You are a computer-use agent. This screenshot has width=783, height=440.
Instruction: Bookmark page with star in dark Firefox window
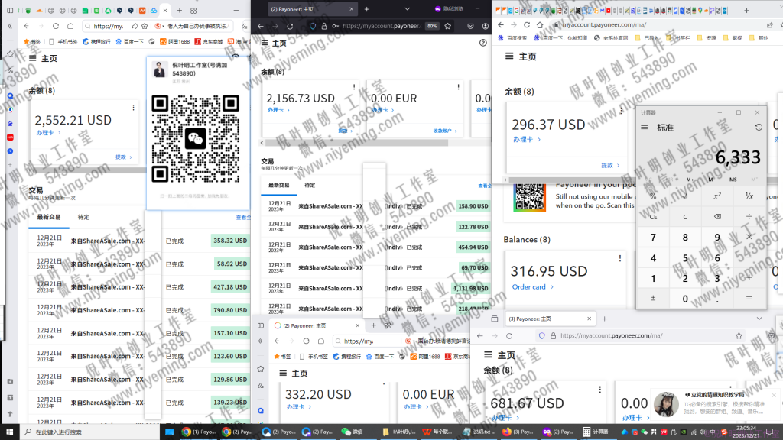pyautogui.click(x=448, y=26)
